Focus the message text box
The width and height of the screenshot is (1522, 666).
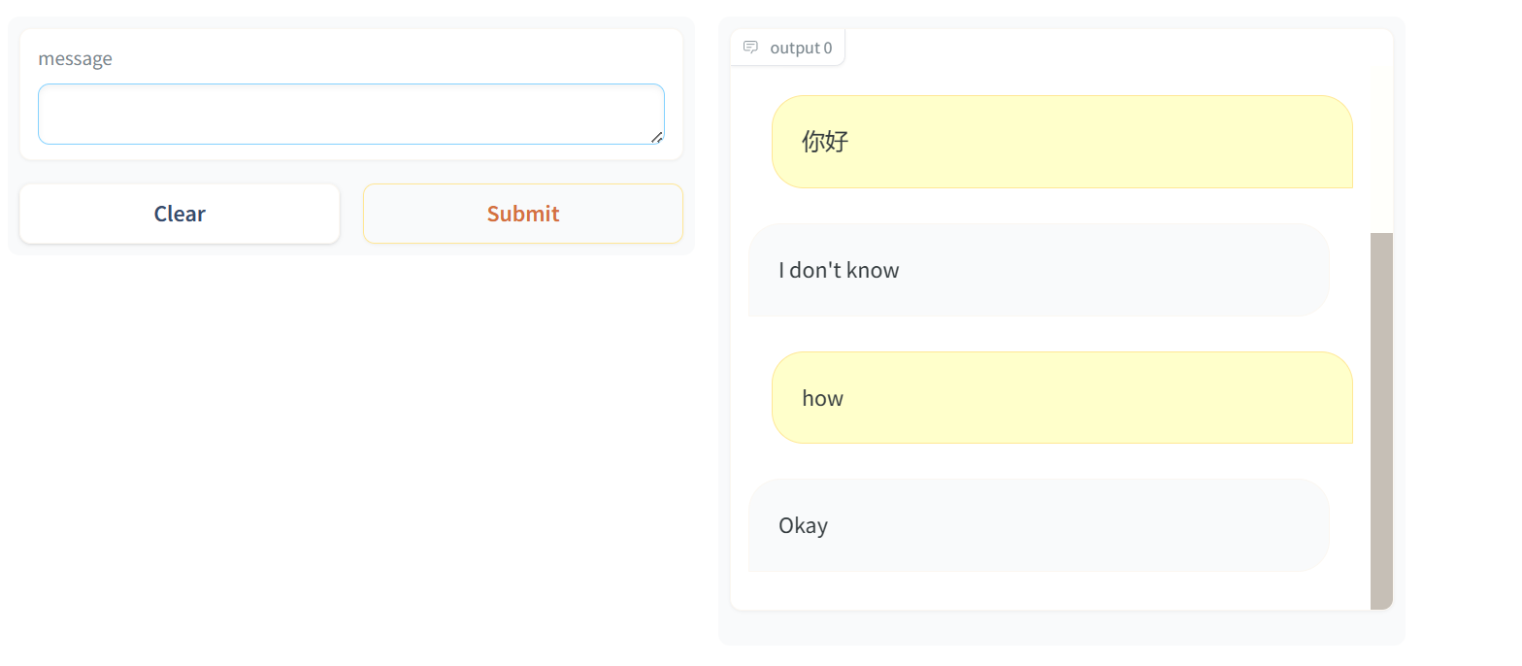click(x=351, y=114)
